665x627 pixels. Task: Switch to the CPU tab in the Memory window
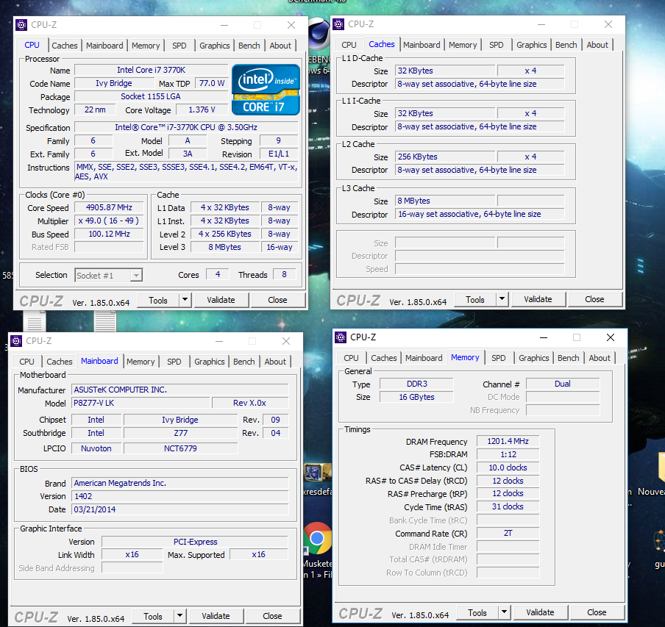click(x=351, y=357)
